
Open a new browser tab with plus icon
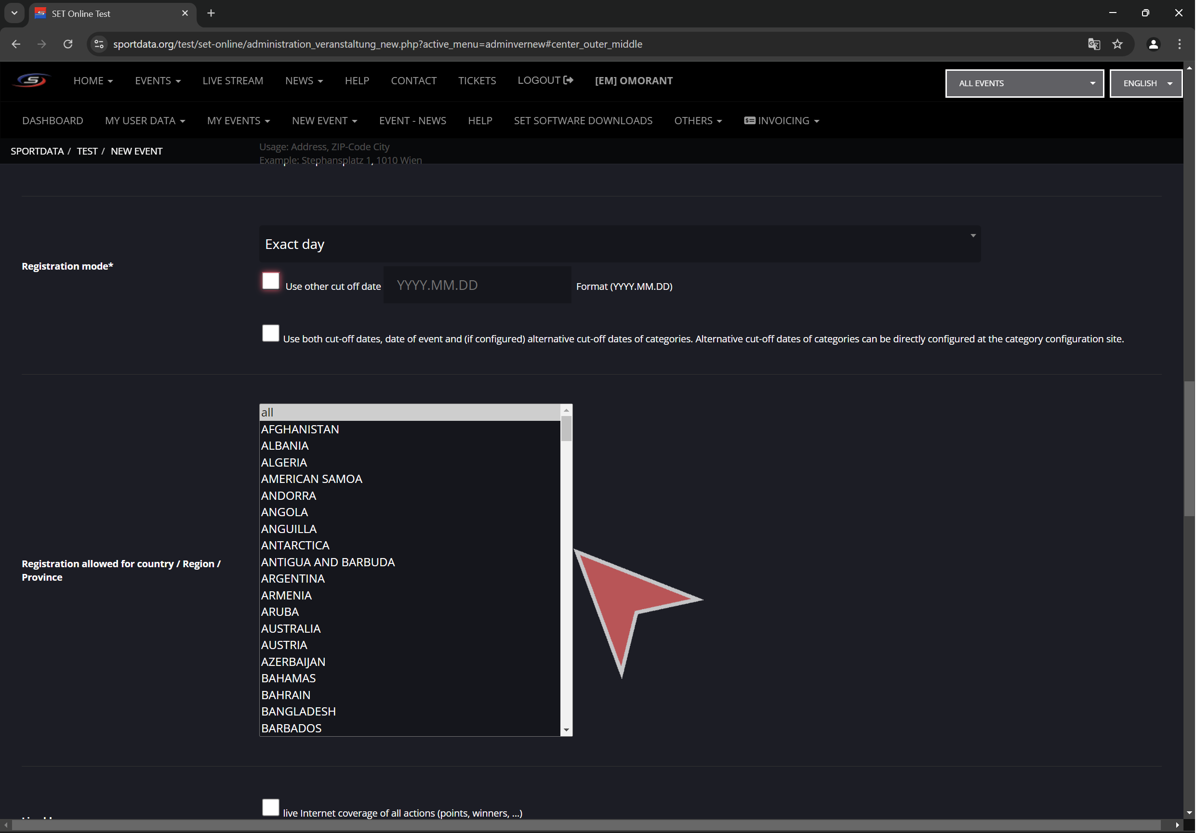(211, 13)
